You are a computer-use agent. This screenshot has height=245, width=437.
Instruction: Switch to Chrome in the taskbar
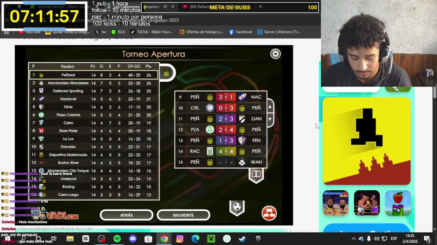164,239
